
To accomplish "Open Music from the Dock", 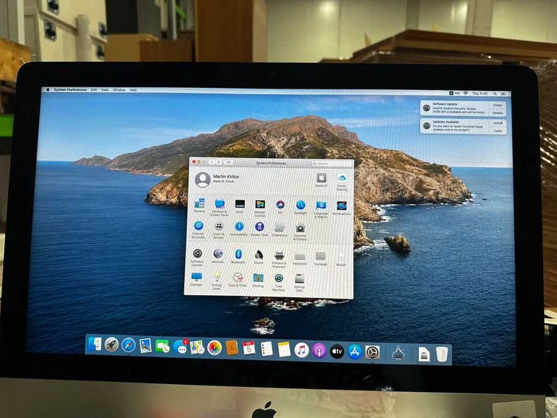I will click(301, 351).
